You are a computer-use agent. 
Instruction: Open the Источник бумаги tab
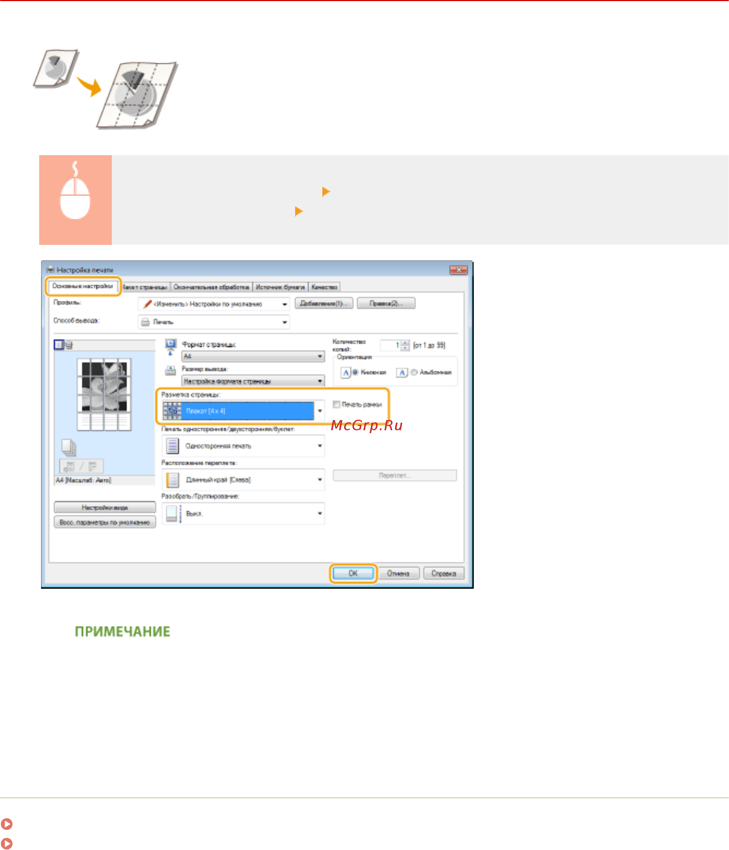click(280, 287)
